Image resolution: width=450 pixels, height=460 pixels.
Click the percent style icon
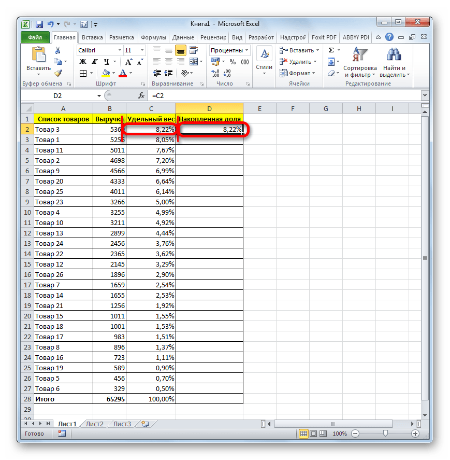click(x=233, y=62)
